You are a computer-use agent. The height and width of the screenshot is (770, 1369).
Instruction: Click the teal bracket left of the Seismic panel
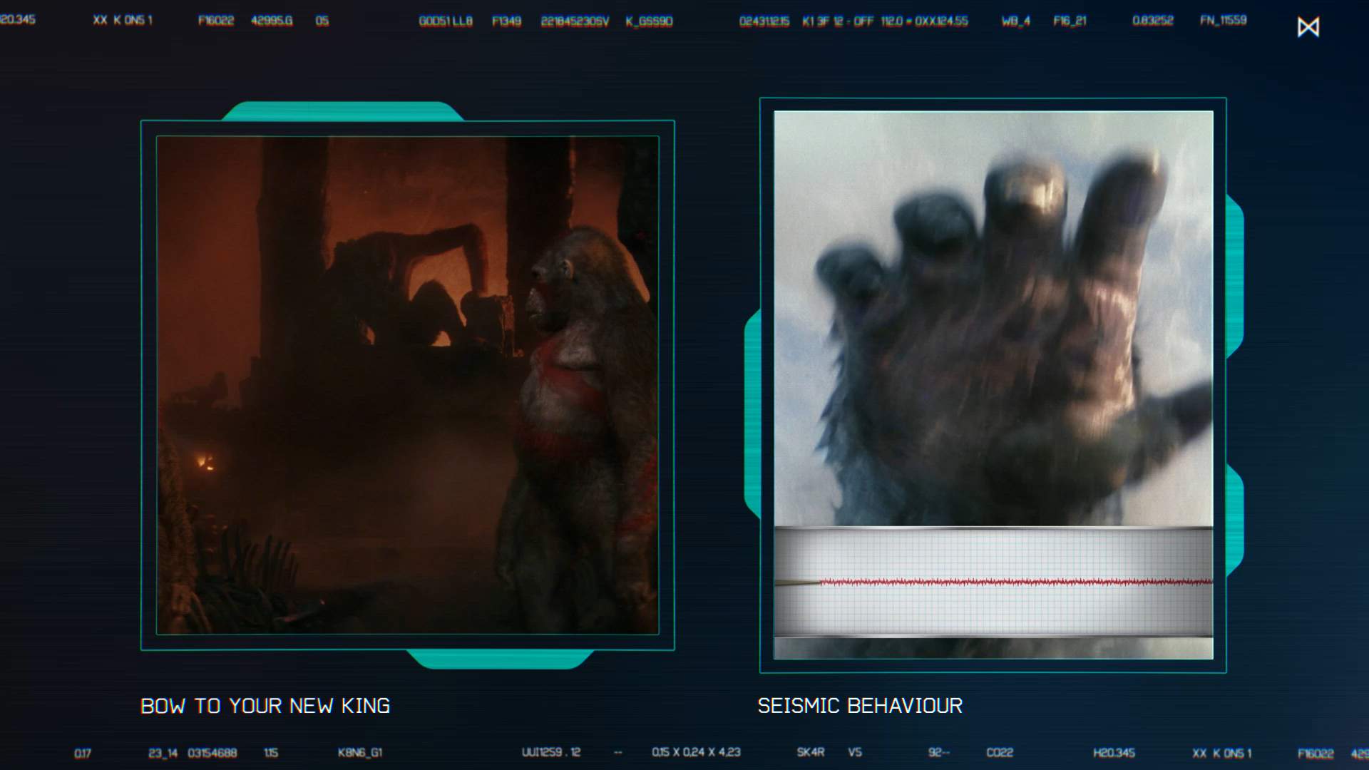(752, 414)
